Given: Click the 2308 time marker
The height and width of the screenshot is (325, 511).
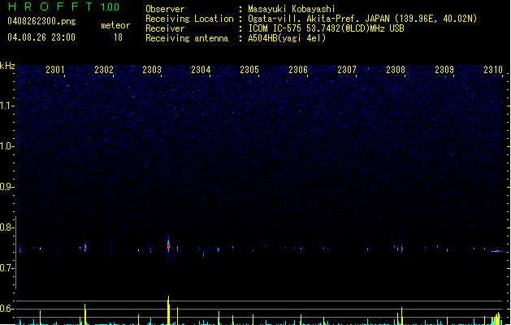Looking at the screenshot, I should 396,70.
